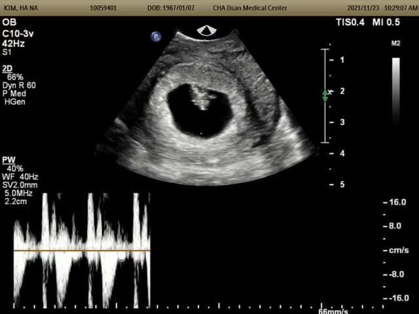419x314 pixels.
Task: Click the S1 label
Action: pos(7,52)
